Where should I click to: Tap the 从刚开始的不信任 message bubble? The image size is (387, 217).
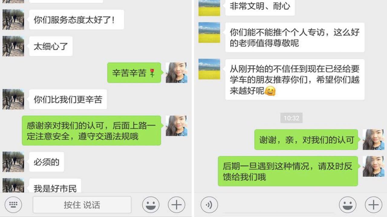pyautogui.click(x=294, y=79)
